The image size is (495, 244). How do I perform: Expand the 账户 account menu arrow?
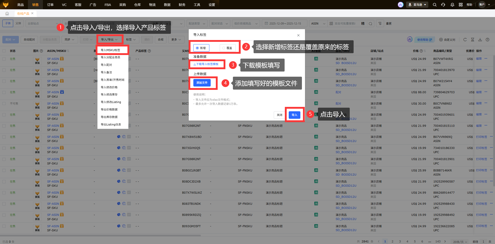click(489, 5)
